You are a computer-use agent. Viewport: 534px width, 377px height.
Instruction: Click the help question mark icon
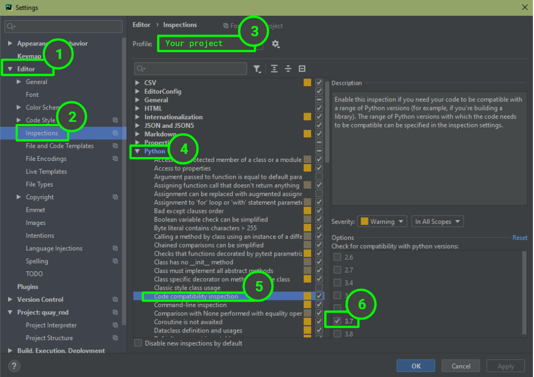click(14, 366)
